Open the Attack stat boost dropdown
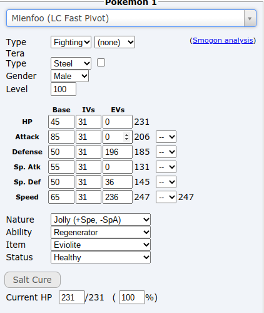264x313 pixels. click(x=166, y=137)
